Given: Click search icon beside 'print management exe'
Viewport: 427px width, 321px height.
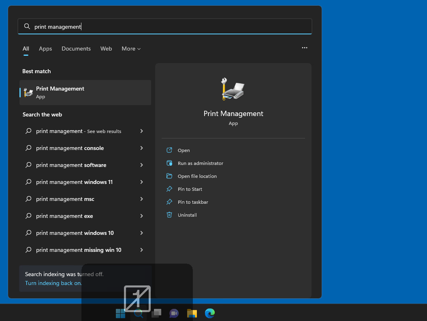Looking at the screenshot, I should coord(28,216).
